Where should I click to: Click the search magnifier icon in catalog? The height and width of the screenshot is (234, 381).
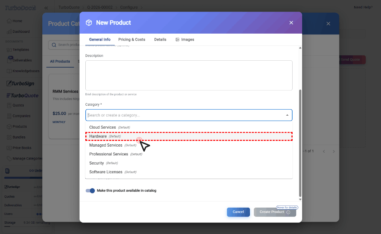pos(54,45)
